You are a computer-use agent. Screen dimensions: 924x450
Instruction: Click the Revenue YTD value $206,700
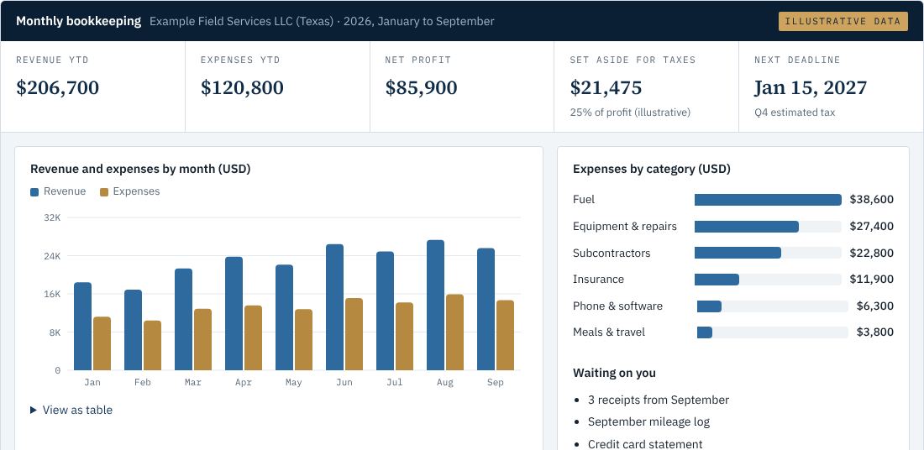58,88
